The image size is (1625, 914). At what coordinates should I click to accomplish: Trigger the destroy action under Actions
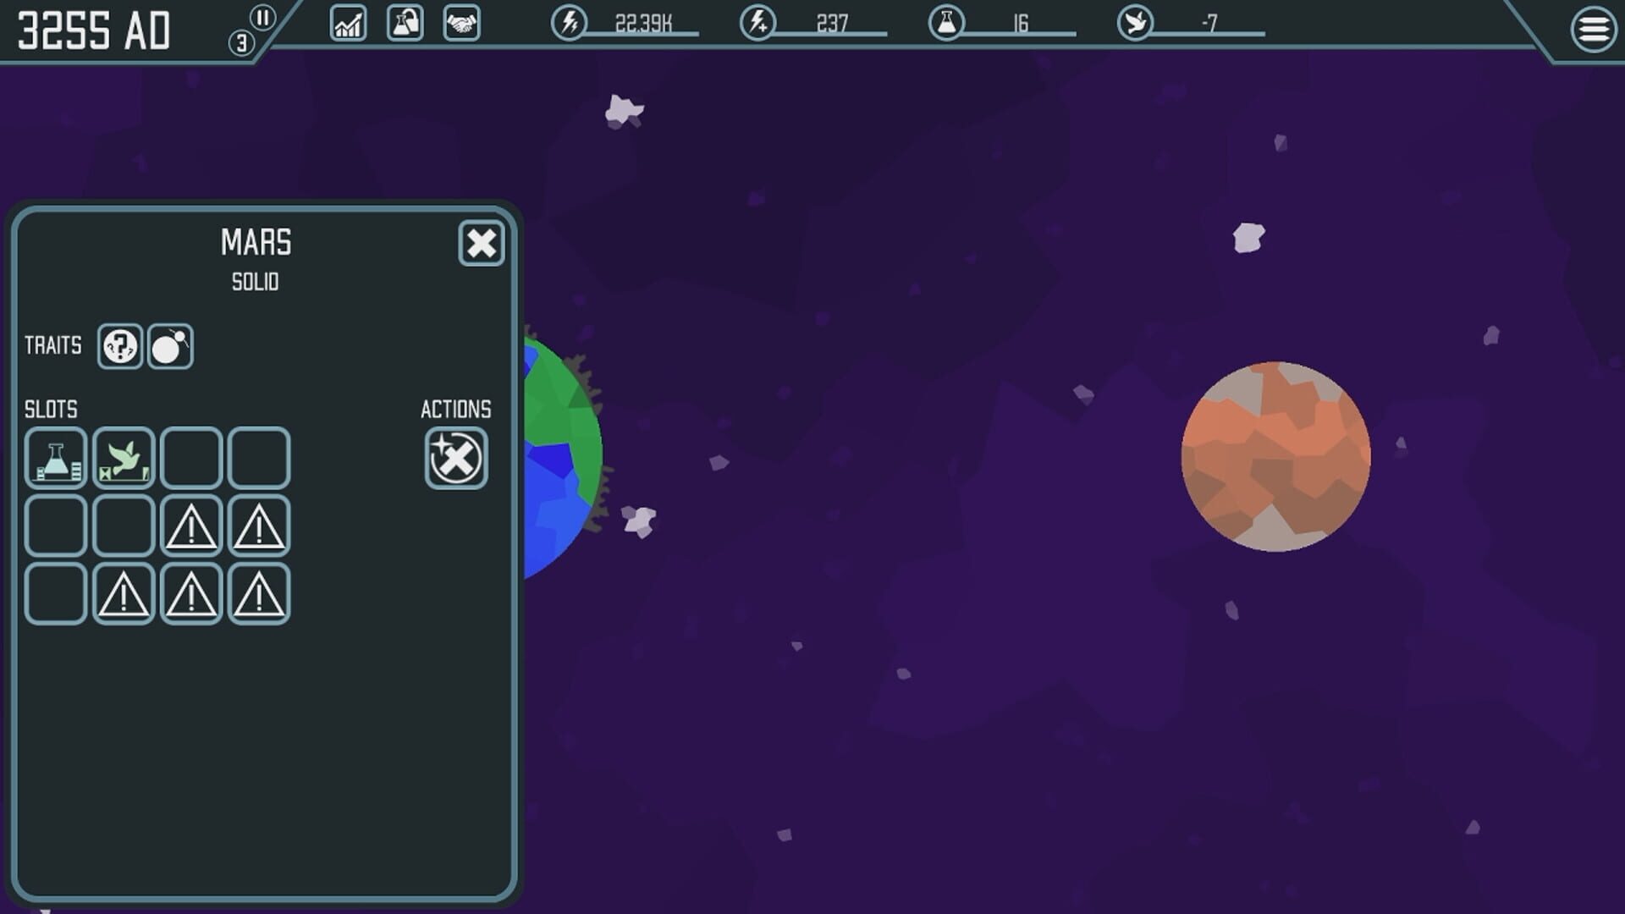click(455, 457)
